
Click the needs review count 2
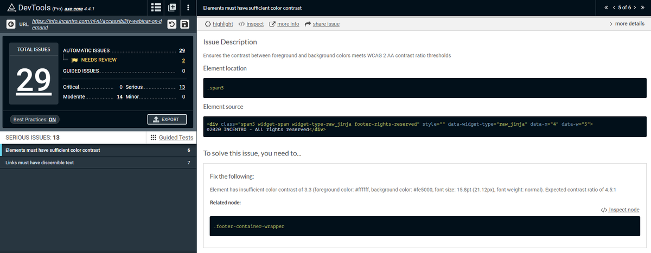pyautogui.click(x=183, y=60)
